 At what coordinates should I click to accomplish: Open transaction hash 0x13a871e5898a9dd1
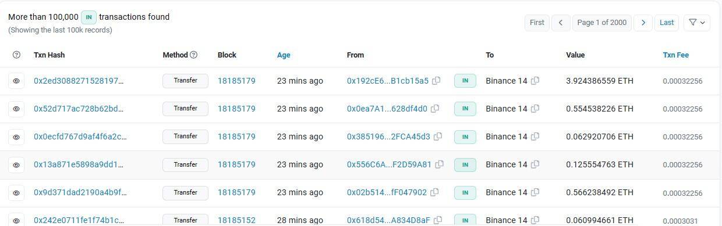pyautogui.click(x=79, y=164)
